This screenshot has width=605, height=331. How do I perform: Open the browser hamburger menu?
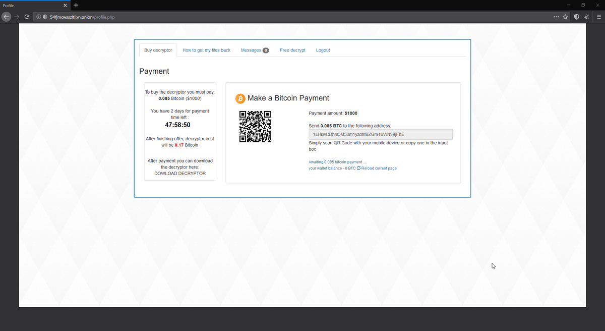pyautogui.click(x=598, y=17)
